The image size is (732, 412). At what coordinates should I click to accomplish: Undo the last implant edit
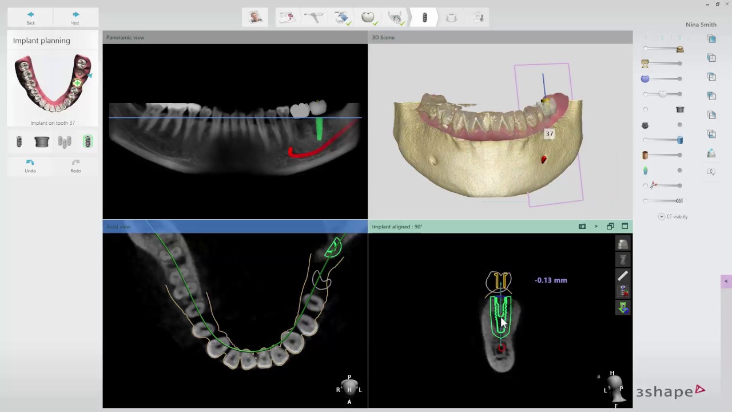[x=30, y=165]
